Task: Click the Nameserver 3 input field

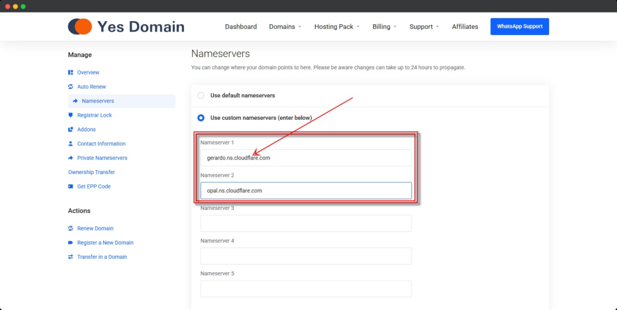Action: tap(306, 223)
